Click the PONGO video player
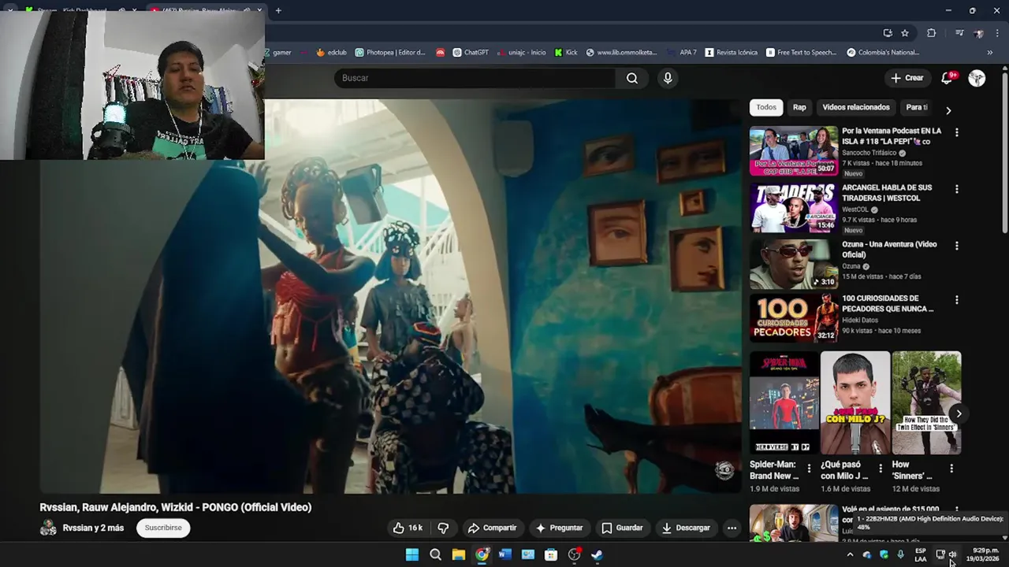Viewport: 1009px width, 567px height. coord(390,297)
